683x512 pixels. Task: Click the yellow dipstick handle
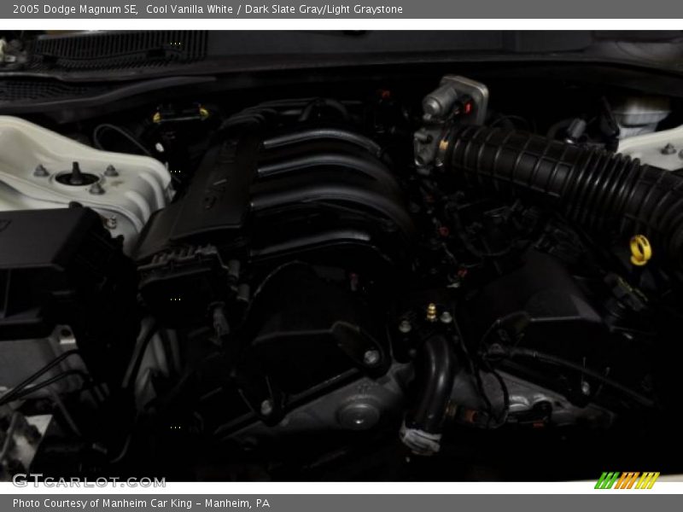point(640,249)
